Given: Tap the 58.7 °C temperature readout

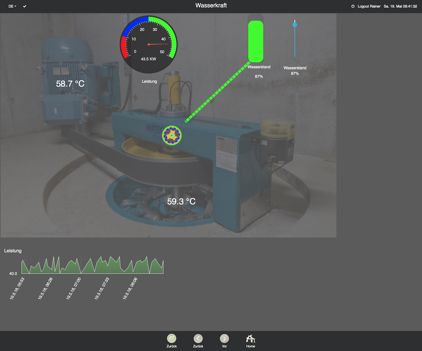Looking at the screenshot, I should [x=70, y=84].
